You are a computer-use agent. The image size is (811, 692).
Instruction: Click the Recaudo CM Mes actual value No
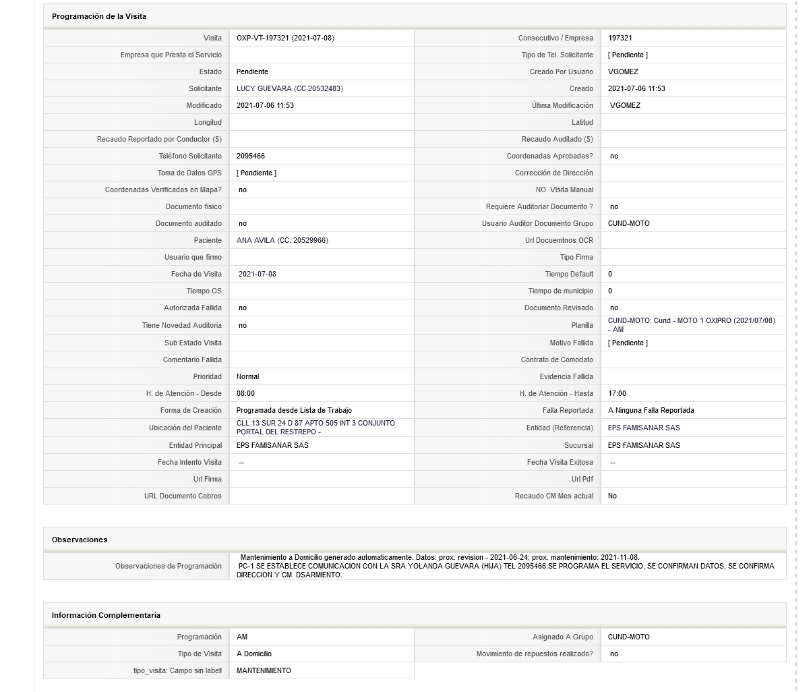(612, 496)
